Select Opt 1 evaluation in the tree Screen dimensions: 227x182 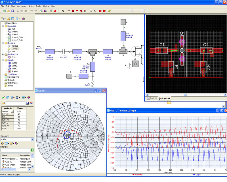14,57
